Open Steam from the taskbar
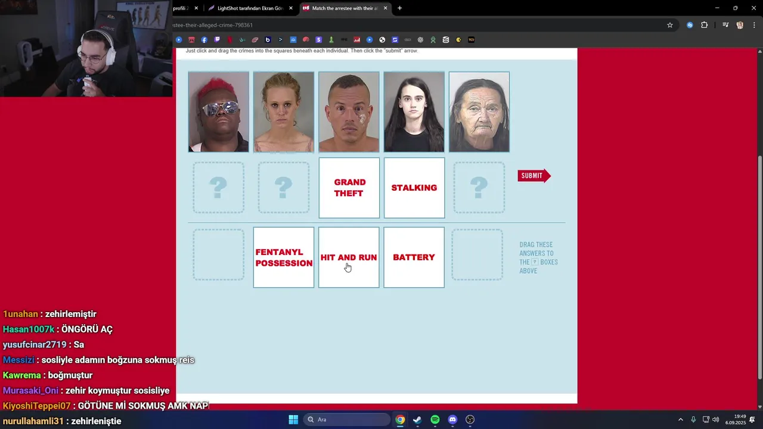The height and width of the screenshot is (429, 763). click(x=417, y=419)
